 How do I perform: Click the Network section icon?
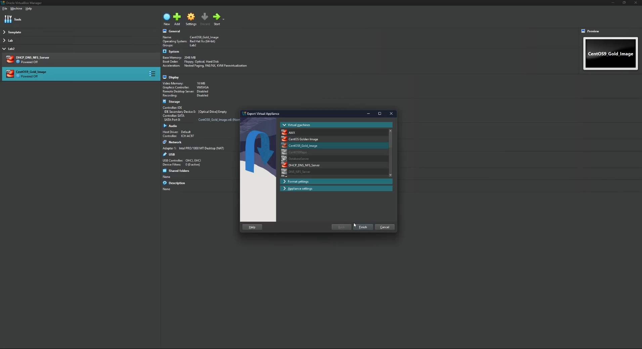tap(165, 142)
